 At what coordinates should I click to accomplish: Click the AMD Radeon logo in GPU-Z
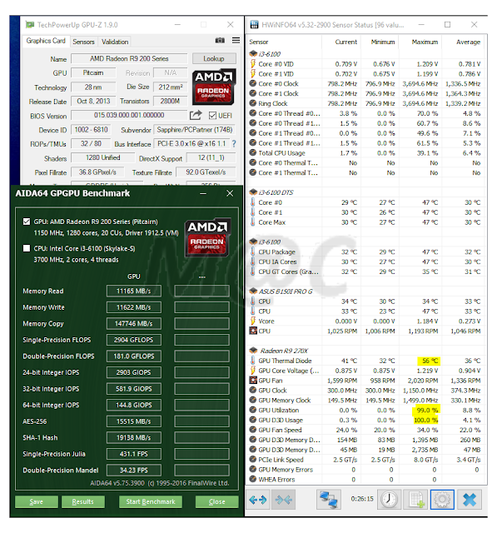pos(213,87)
